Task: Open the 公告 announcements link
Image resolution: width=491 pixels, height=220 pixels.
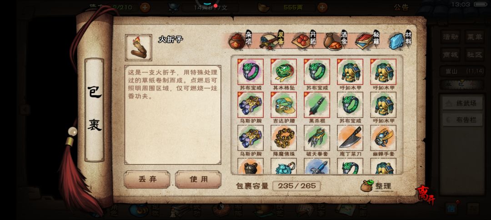Action: (x=401, y=8)
